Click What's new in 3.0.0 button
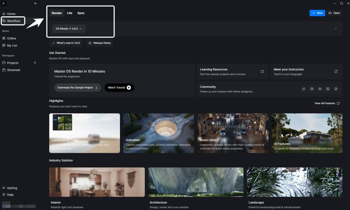 point(66,43)
